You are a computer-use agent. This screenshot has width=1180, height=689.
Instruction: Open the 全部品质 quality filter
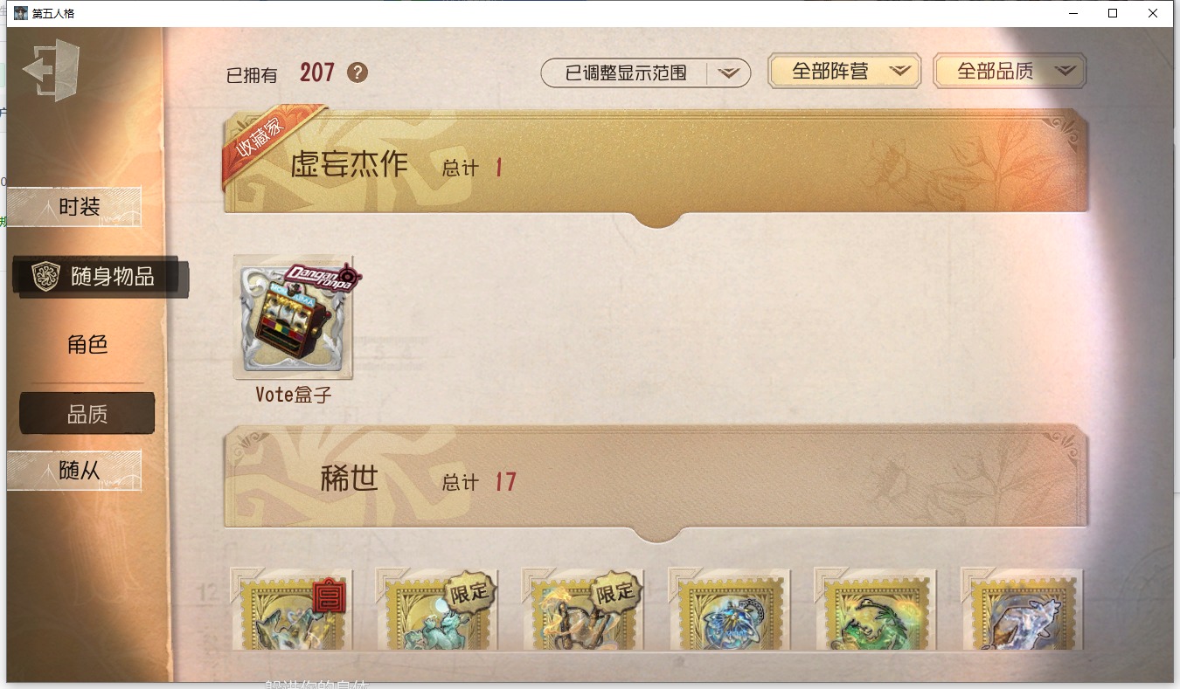point(1010,72)
